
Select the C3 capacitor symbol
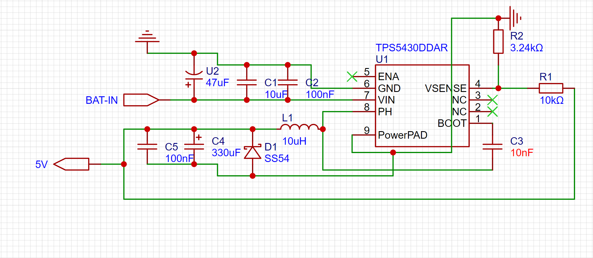(492, 147)
